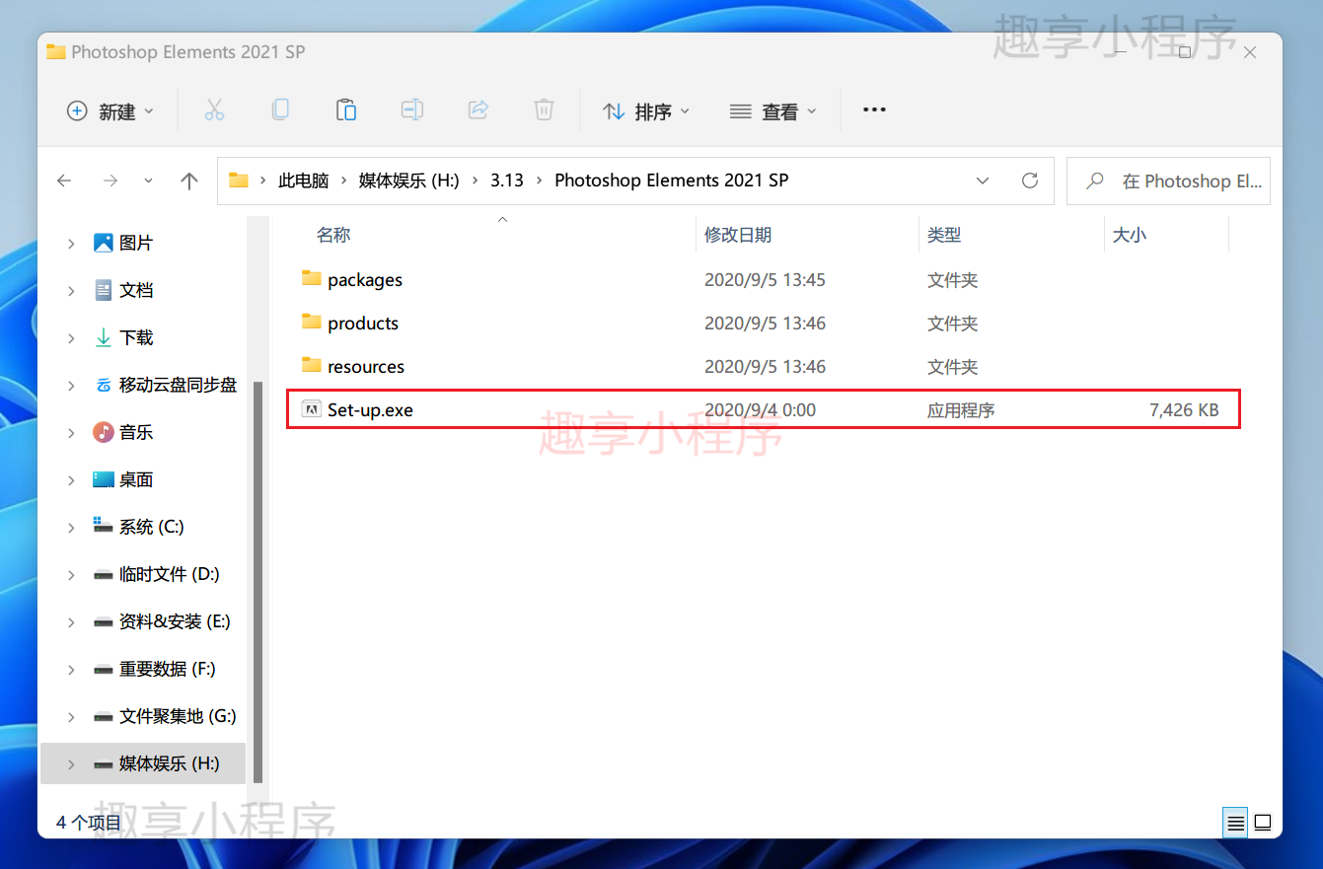Click 3.13 in the address path
Viewport: 1323px width, 869px height.
[x=507, y=181]
